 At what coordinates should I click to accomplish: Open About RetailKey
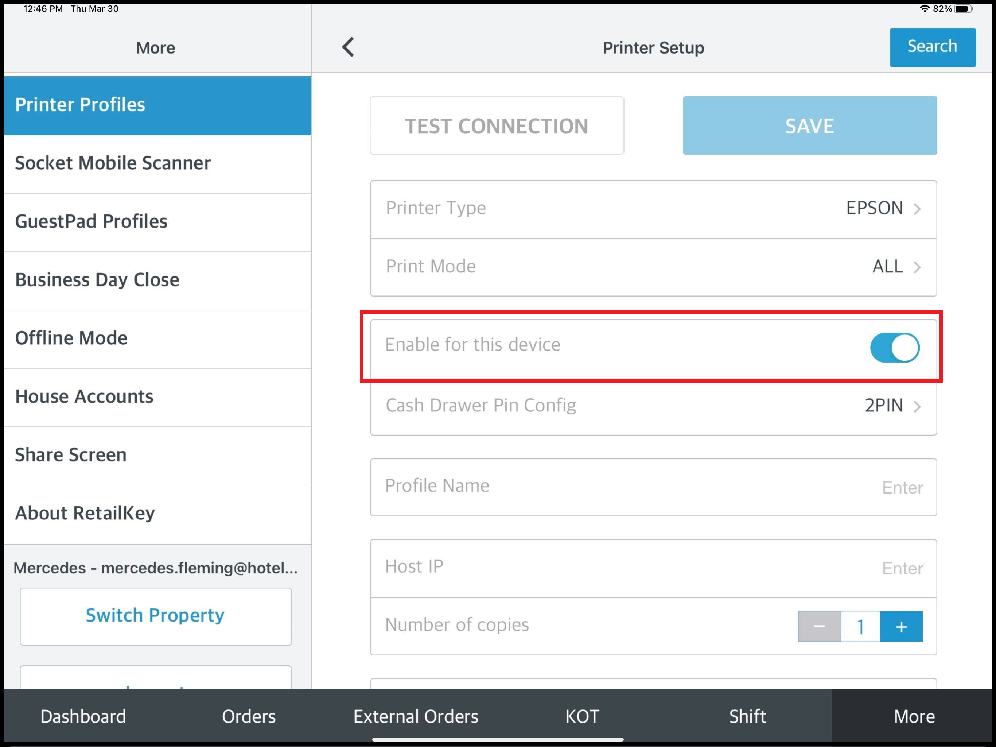(85, 513)
